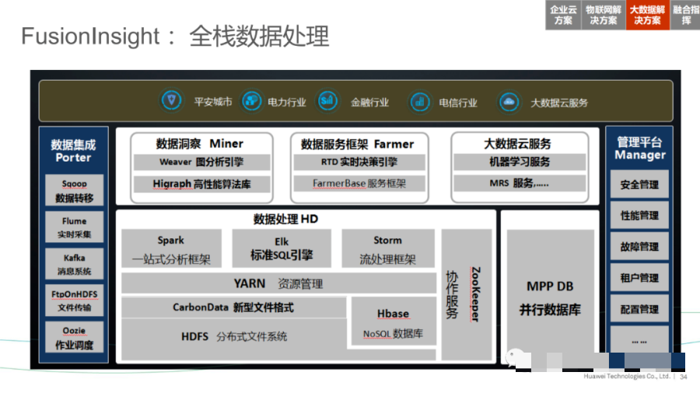
Task: Click the shield icon beside 平安城市
Action: pos(171,101)
